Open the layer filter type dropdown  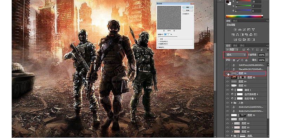point(232,49)
